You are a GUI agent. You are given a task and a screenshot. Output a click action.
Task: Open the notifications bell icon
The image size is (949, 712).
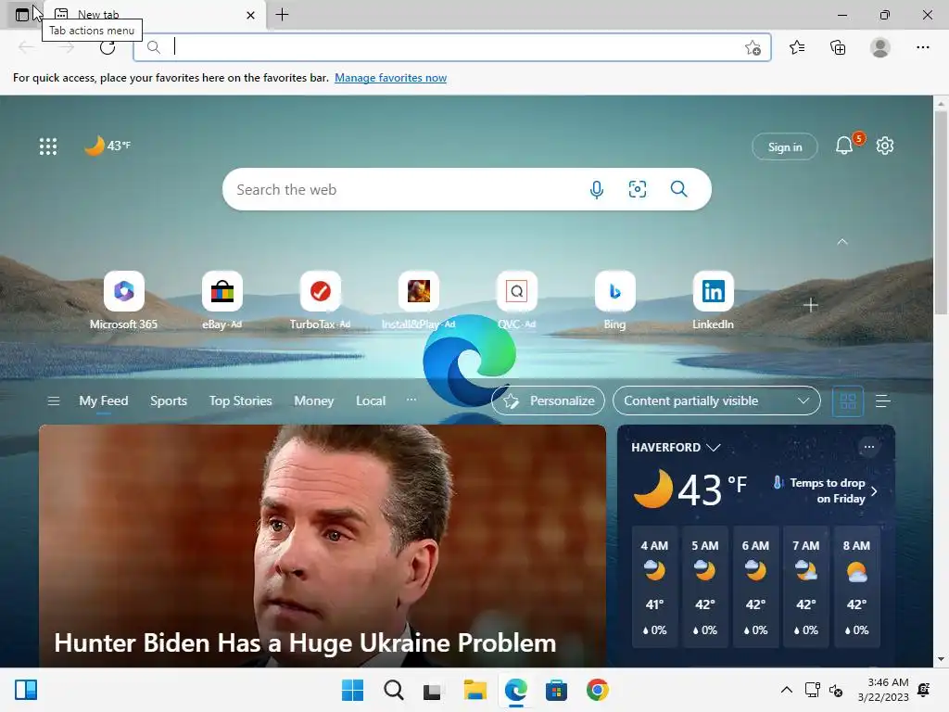[843, 146]
